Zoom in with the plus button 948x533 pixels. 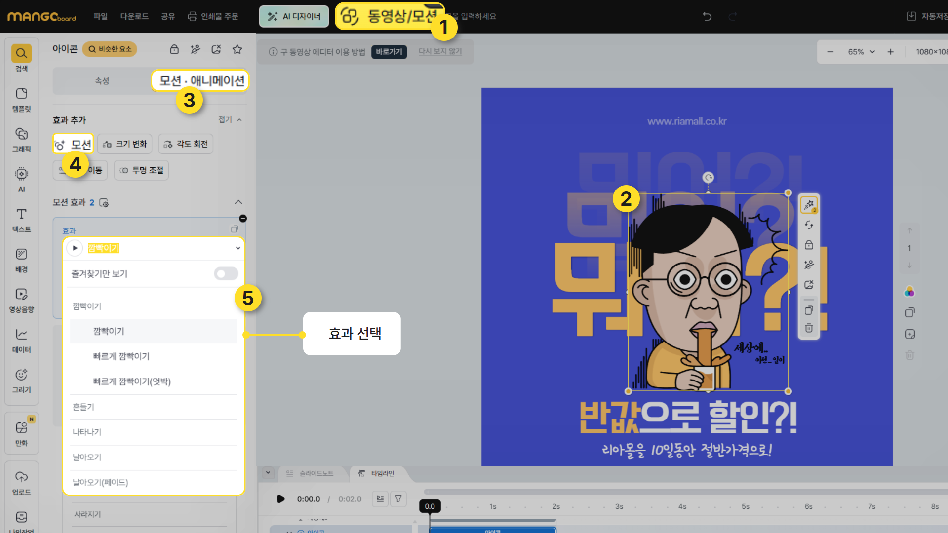click(x=891, y=52)
